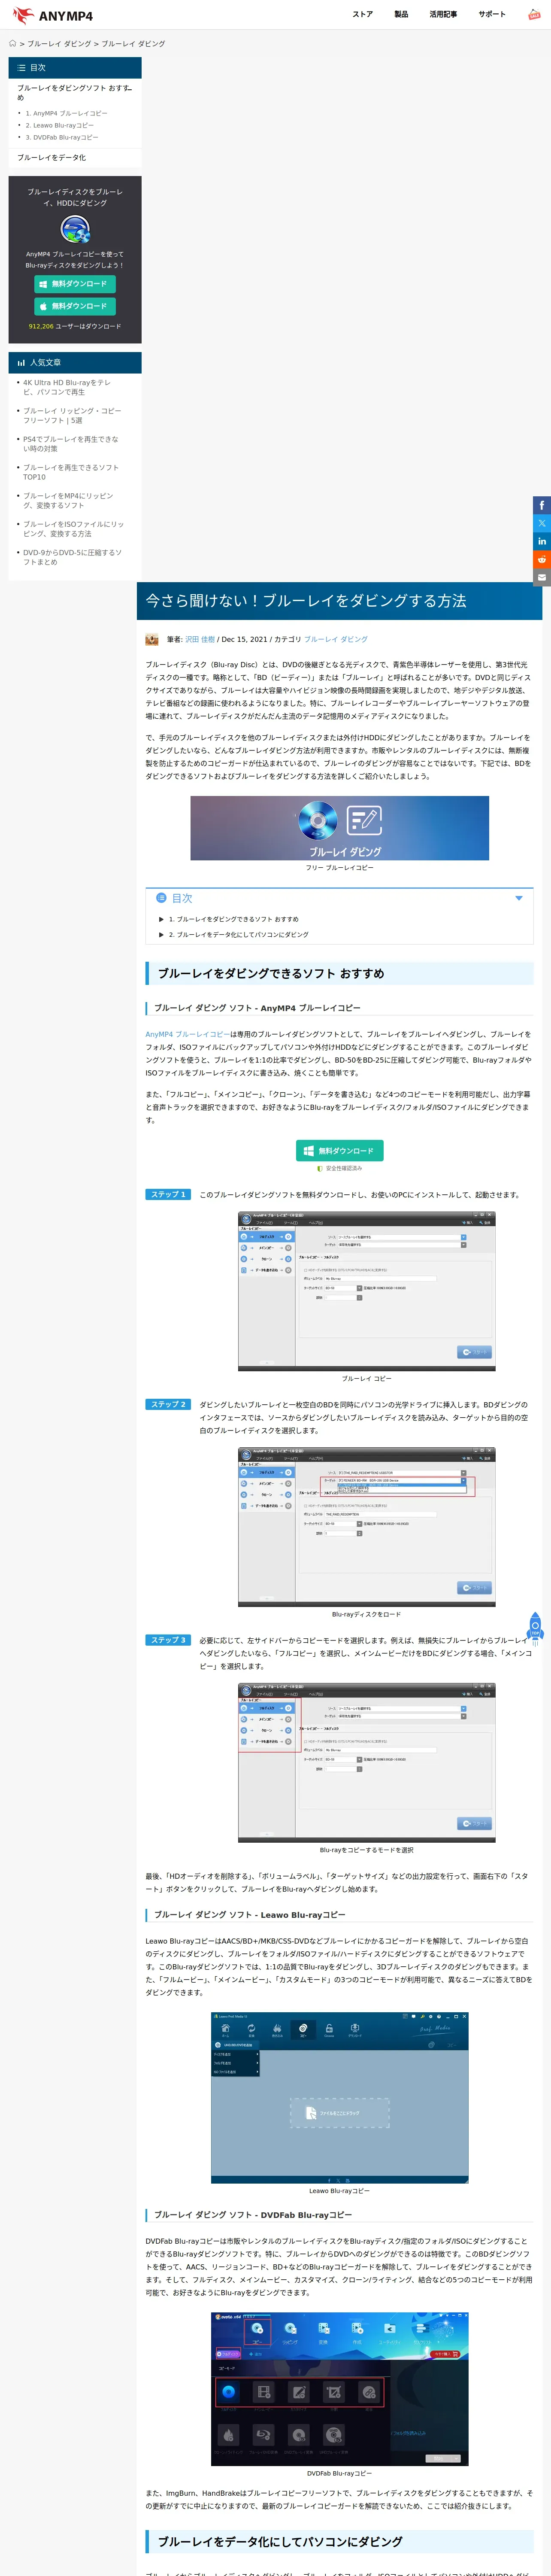Share the page on LinkedIn

point(542,541)
